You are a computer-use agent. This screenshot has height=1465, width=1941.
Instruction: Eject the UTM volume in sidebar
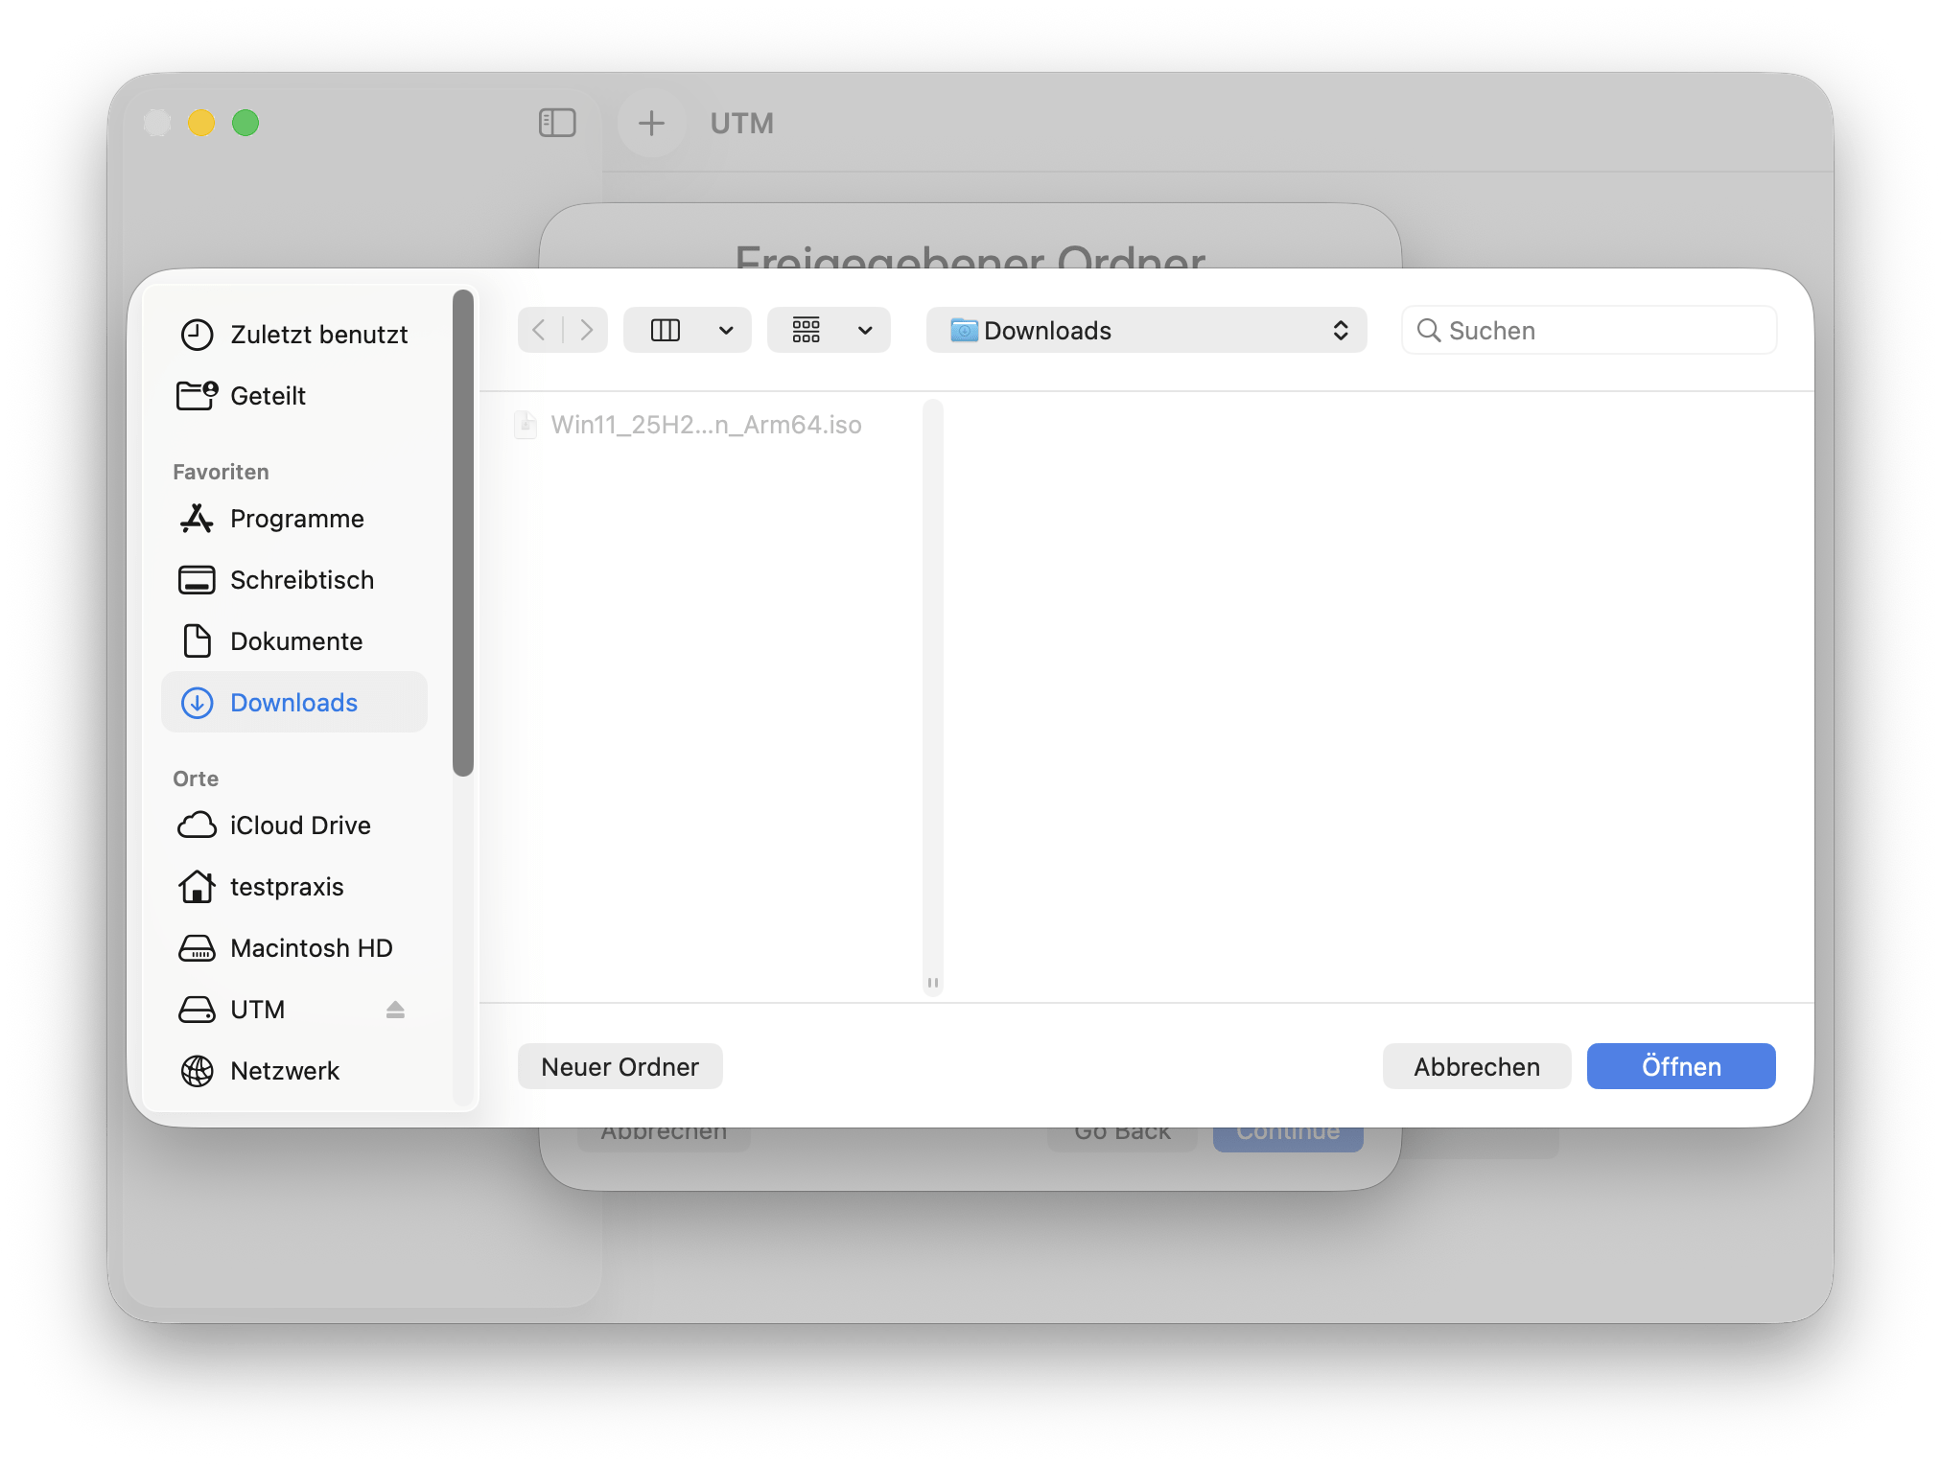click(395, 1010)
